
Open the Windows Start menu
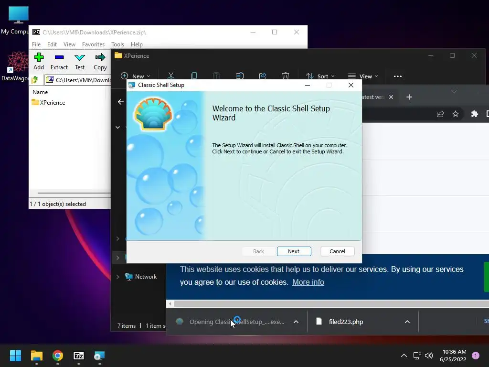coord(15,356)
